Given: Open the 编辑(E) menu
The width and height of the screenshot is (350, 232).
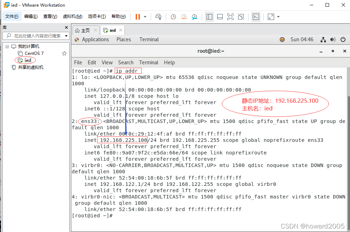Looking at the screenshot, I should [31, 16].
